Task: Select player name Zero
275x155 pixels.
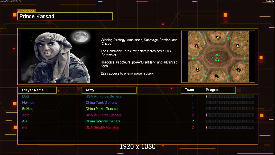Action: click(x=26, y=115)
